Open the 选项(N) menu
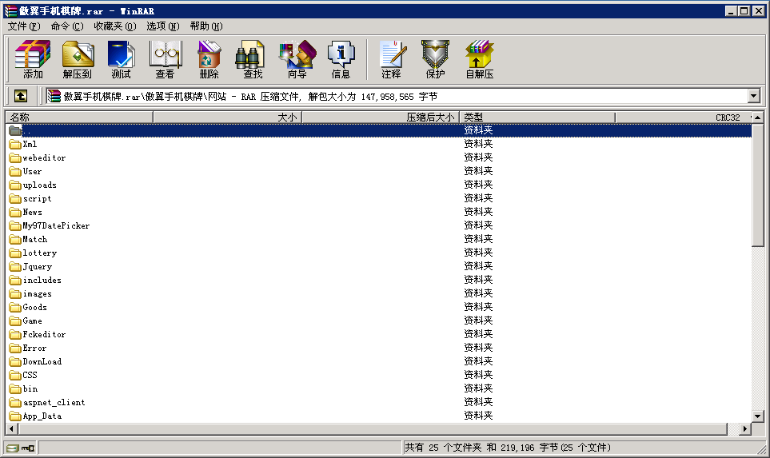Image resolution: width=770 pixels, height=458 pixels. (x=162, y=26)
